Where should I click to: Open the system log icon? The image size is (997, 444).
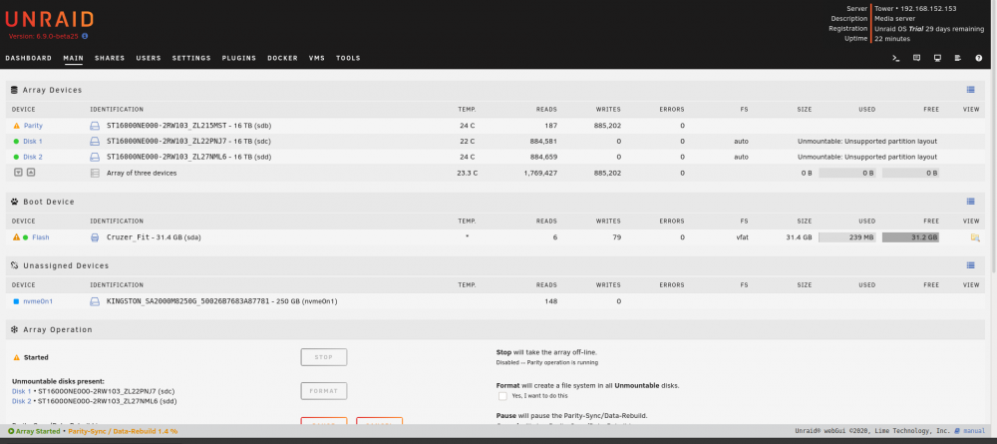tap(957, 58)
